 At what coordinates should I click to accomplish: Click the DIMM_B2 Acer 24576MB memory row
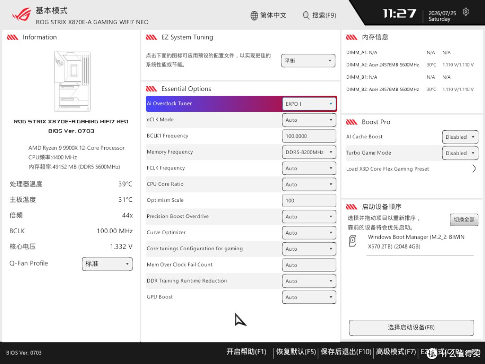coord(410,89)
